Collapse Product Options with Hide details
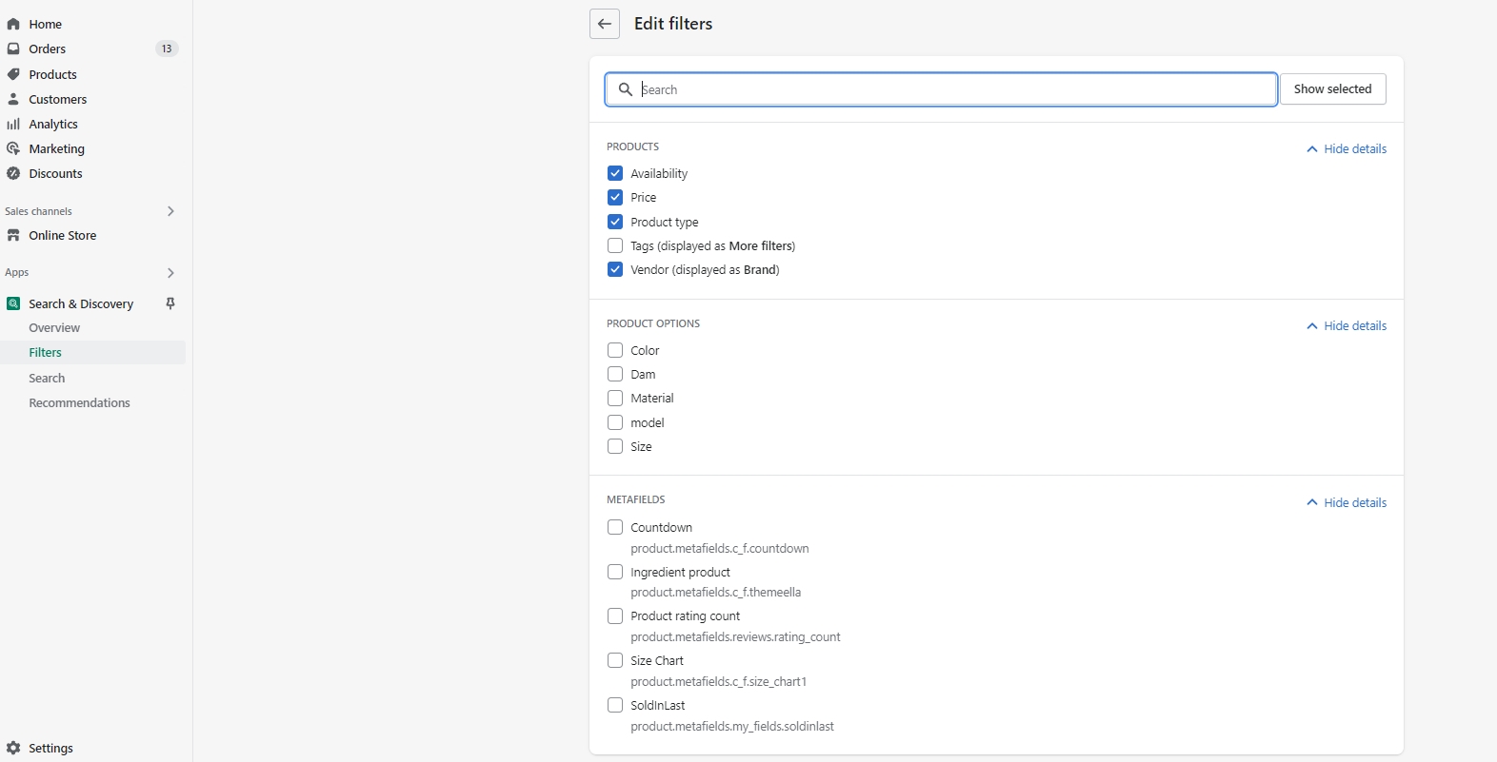 coord(1347,326)
